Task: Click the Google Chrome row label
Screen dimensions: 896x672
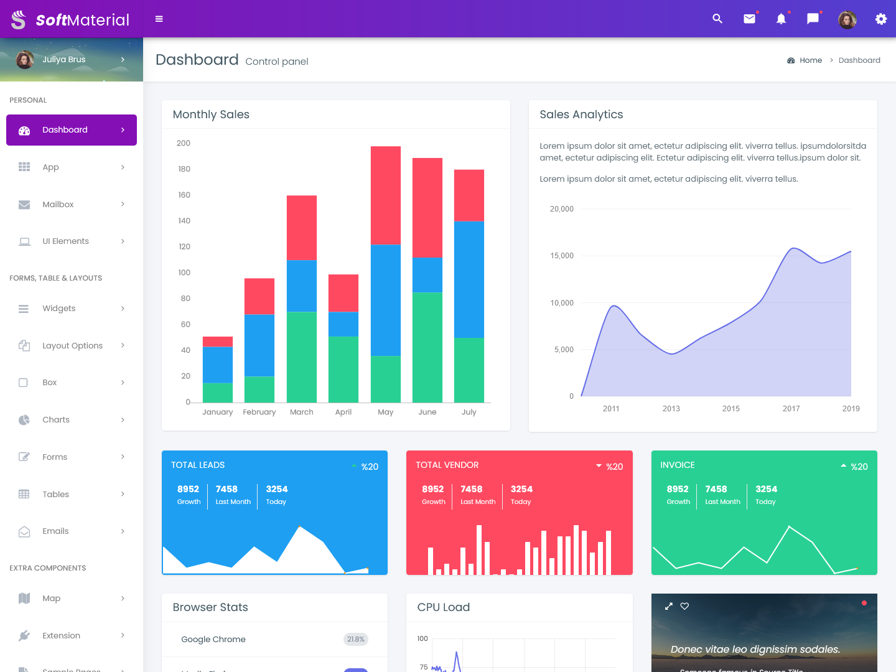Action: 213,639
